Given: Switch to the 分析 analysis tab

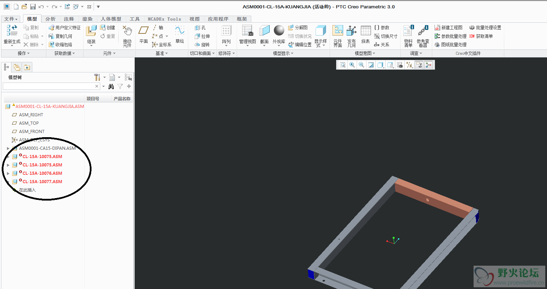Looking at the screenshot, I should [x=50, y=19].
